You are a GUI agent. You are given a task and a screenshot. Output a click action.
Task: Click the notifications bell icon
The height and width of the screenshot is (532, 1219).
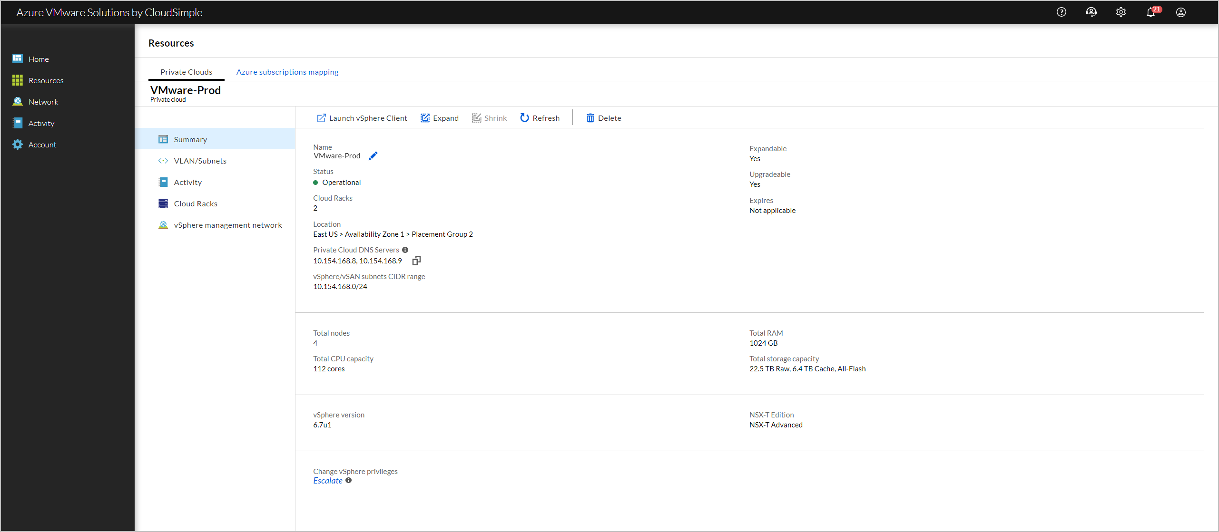click(1150, 12)
